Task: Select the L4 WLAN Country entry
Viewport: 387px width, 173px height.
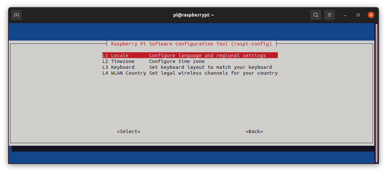Action: pos(190,73)
